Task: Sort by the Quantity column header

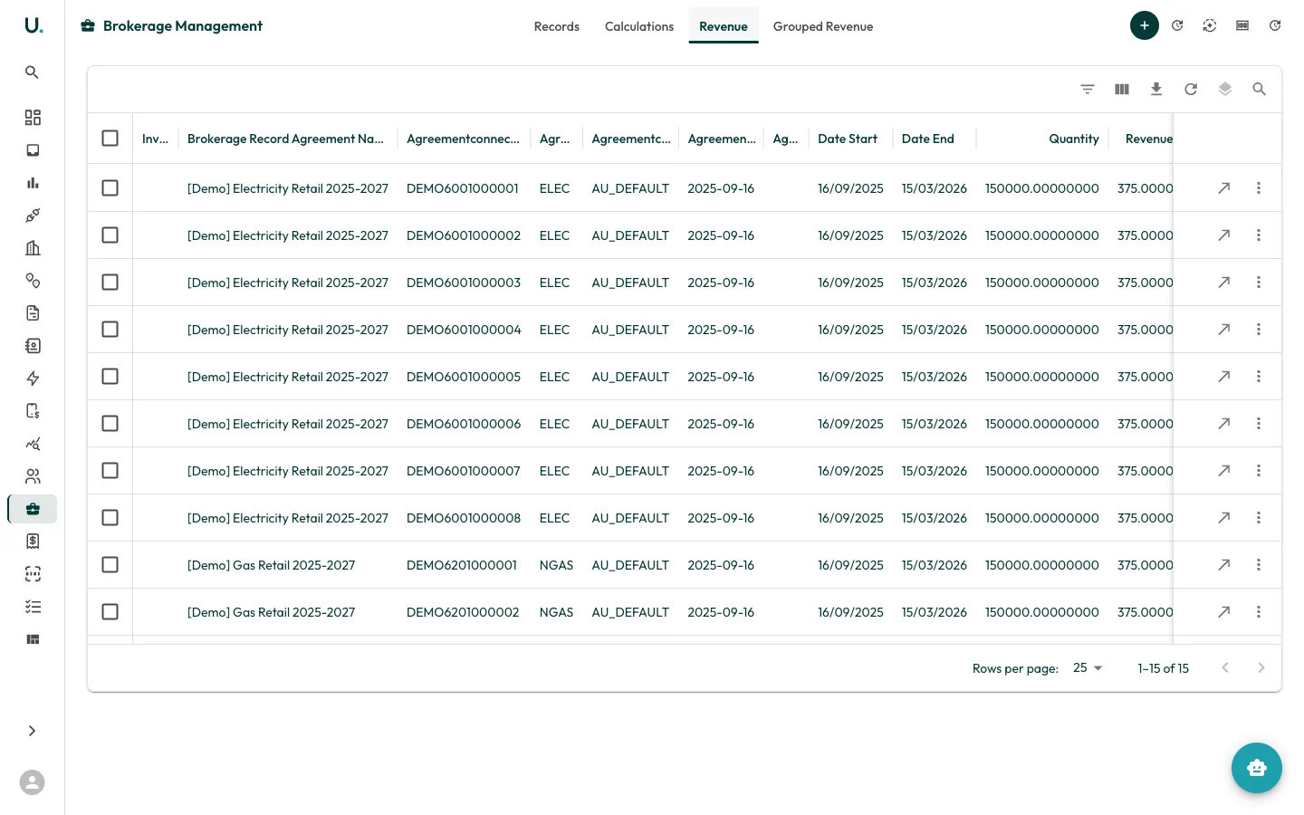Action: (1074, 139)
